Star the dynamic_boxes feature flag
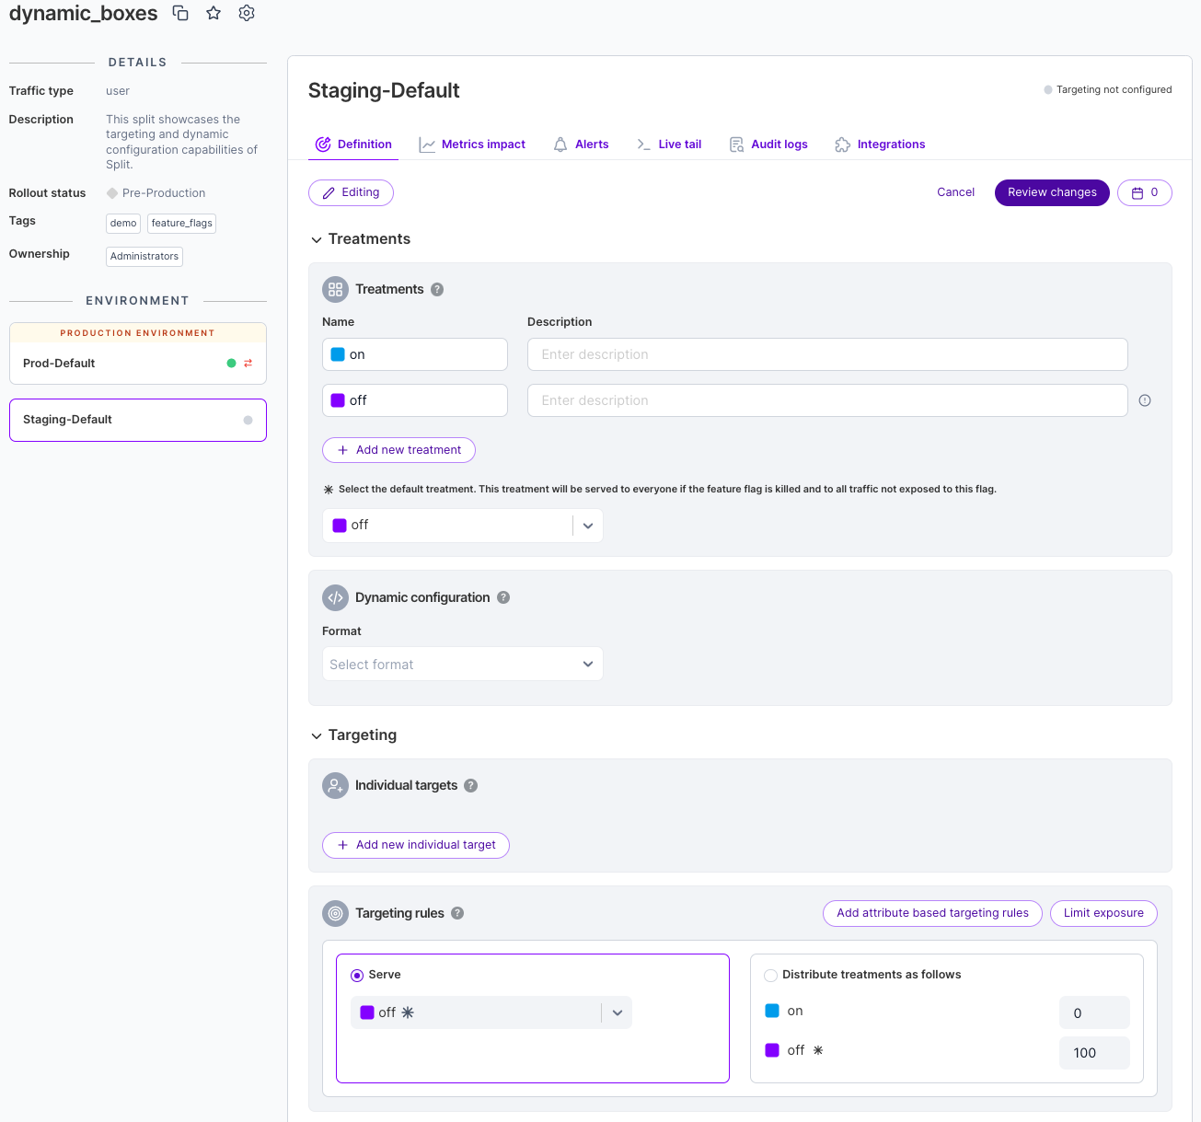Viewport: 1201px width, 1122px height. click(214, 13)
